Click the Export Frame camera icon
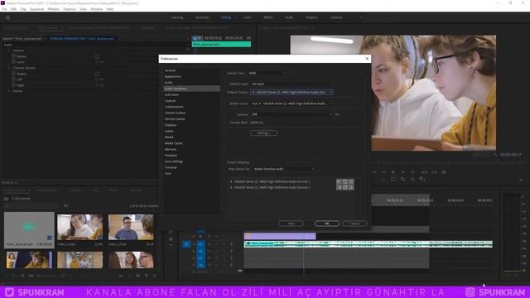The width and height of the screenshot is (530, 298). tap(444, 172)
